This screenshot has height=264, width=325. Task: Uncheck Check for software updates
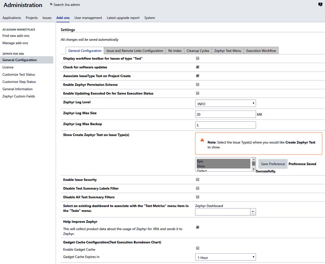(198, 67)
